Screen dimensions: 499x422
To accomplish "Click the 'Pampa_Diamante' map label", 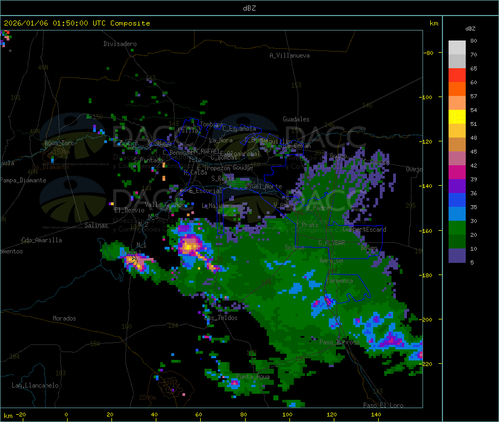I will 23,180.
